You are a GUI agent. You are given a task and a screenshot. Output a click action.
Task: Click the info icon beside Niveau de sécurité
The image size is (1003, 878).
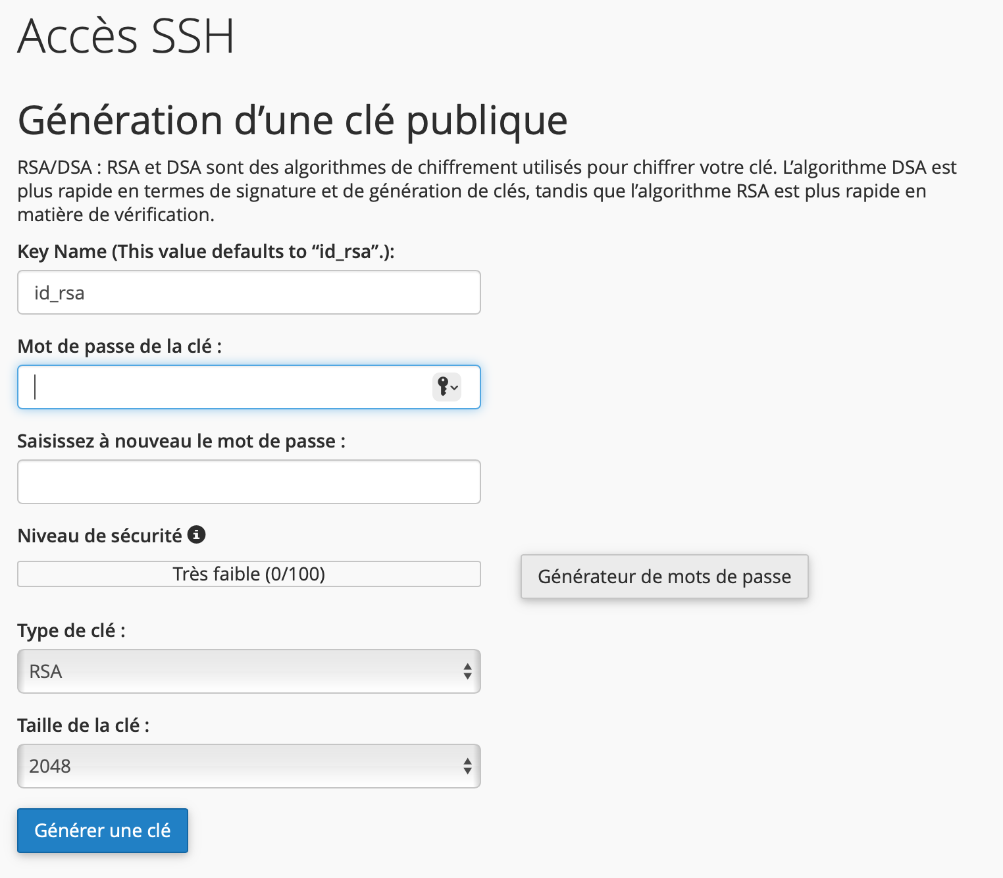click(196, 534)
